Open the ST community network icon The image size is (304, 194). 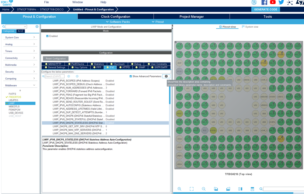click(290, 2)
